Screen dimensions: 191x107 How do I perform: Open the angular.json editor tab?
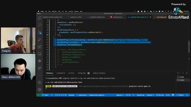click(116, 17)
